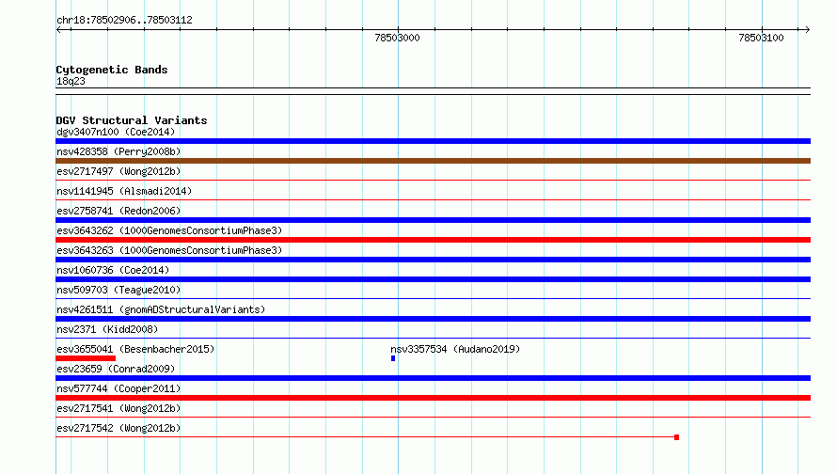This screenshot has width=837, height=474.
Task: Click the Cytogenetic Bands track title
Action: (x=112, y=70)
